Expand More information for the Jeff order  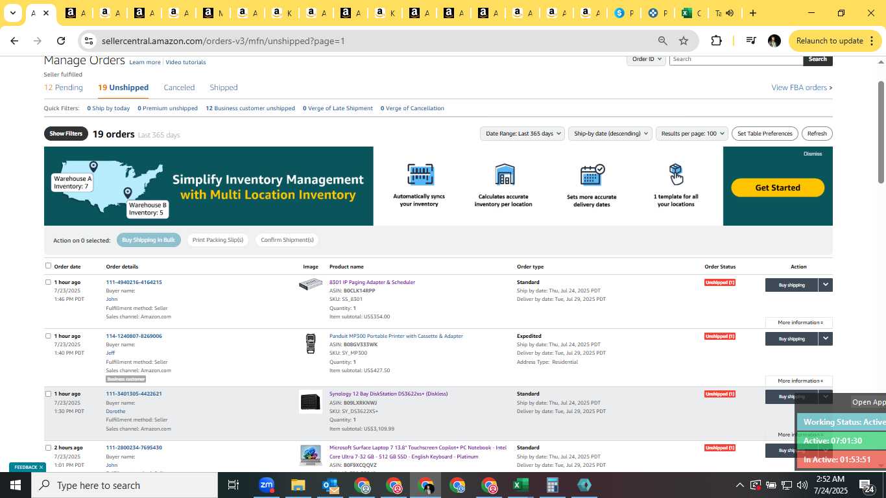tap(799, 381)
